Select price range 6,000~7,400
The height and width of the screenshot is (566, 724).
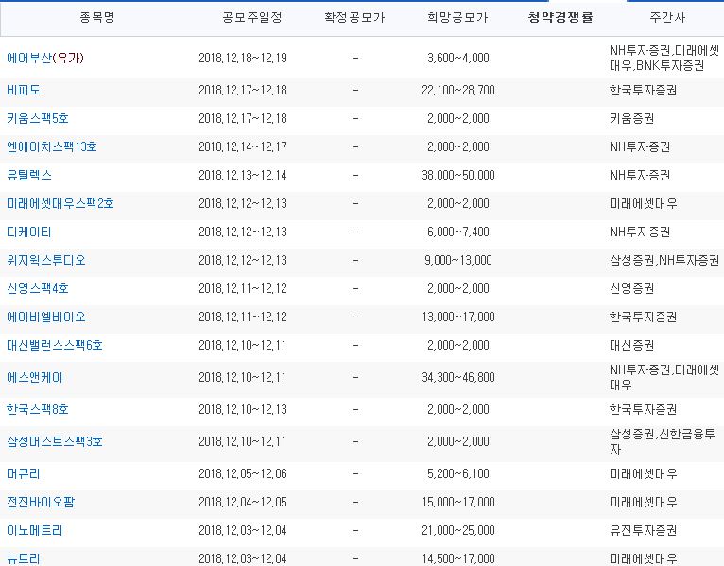tap(458, 232)
